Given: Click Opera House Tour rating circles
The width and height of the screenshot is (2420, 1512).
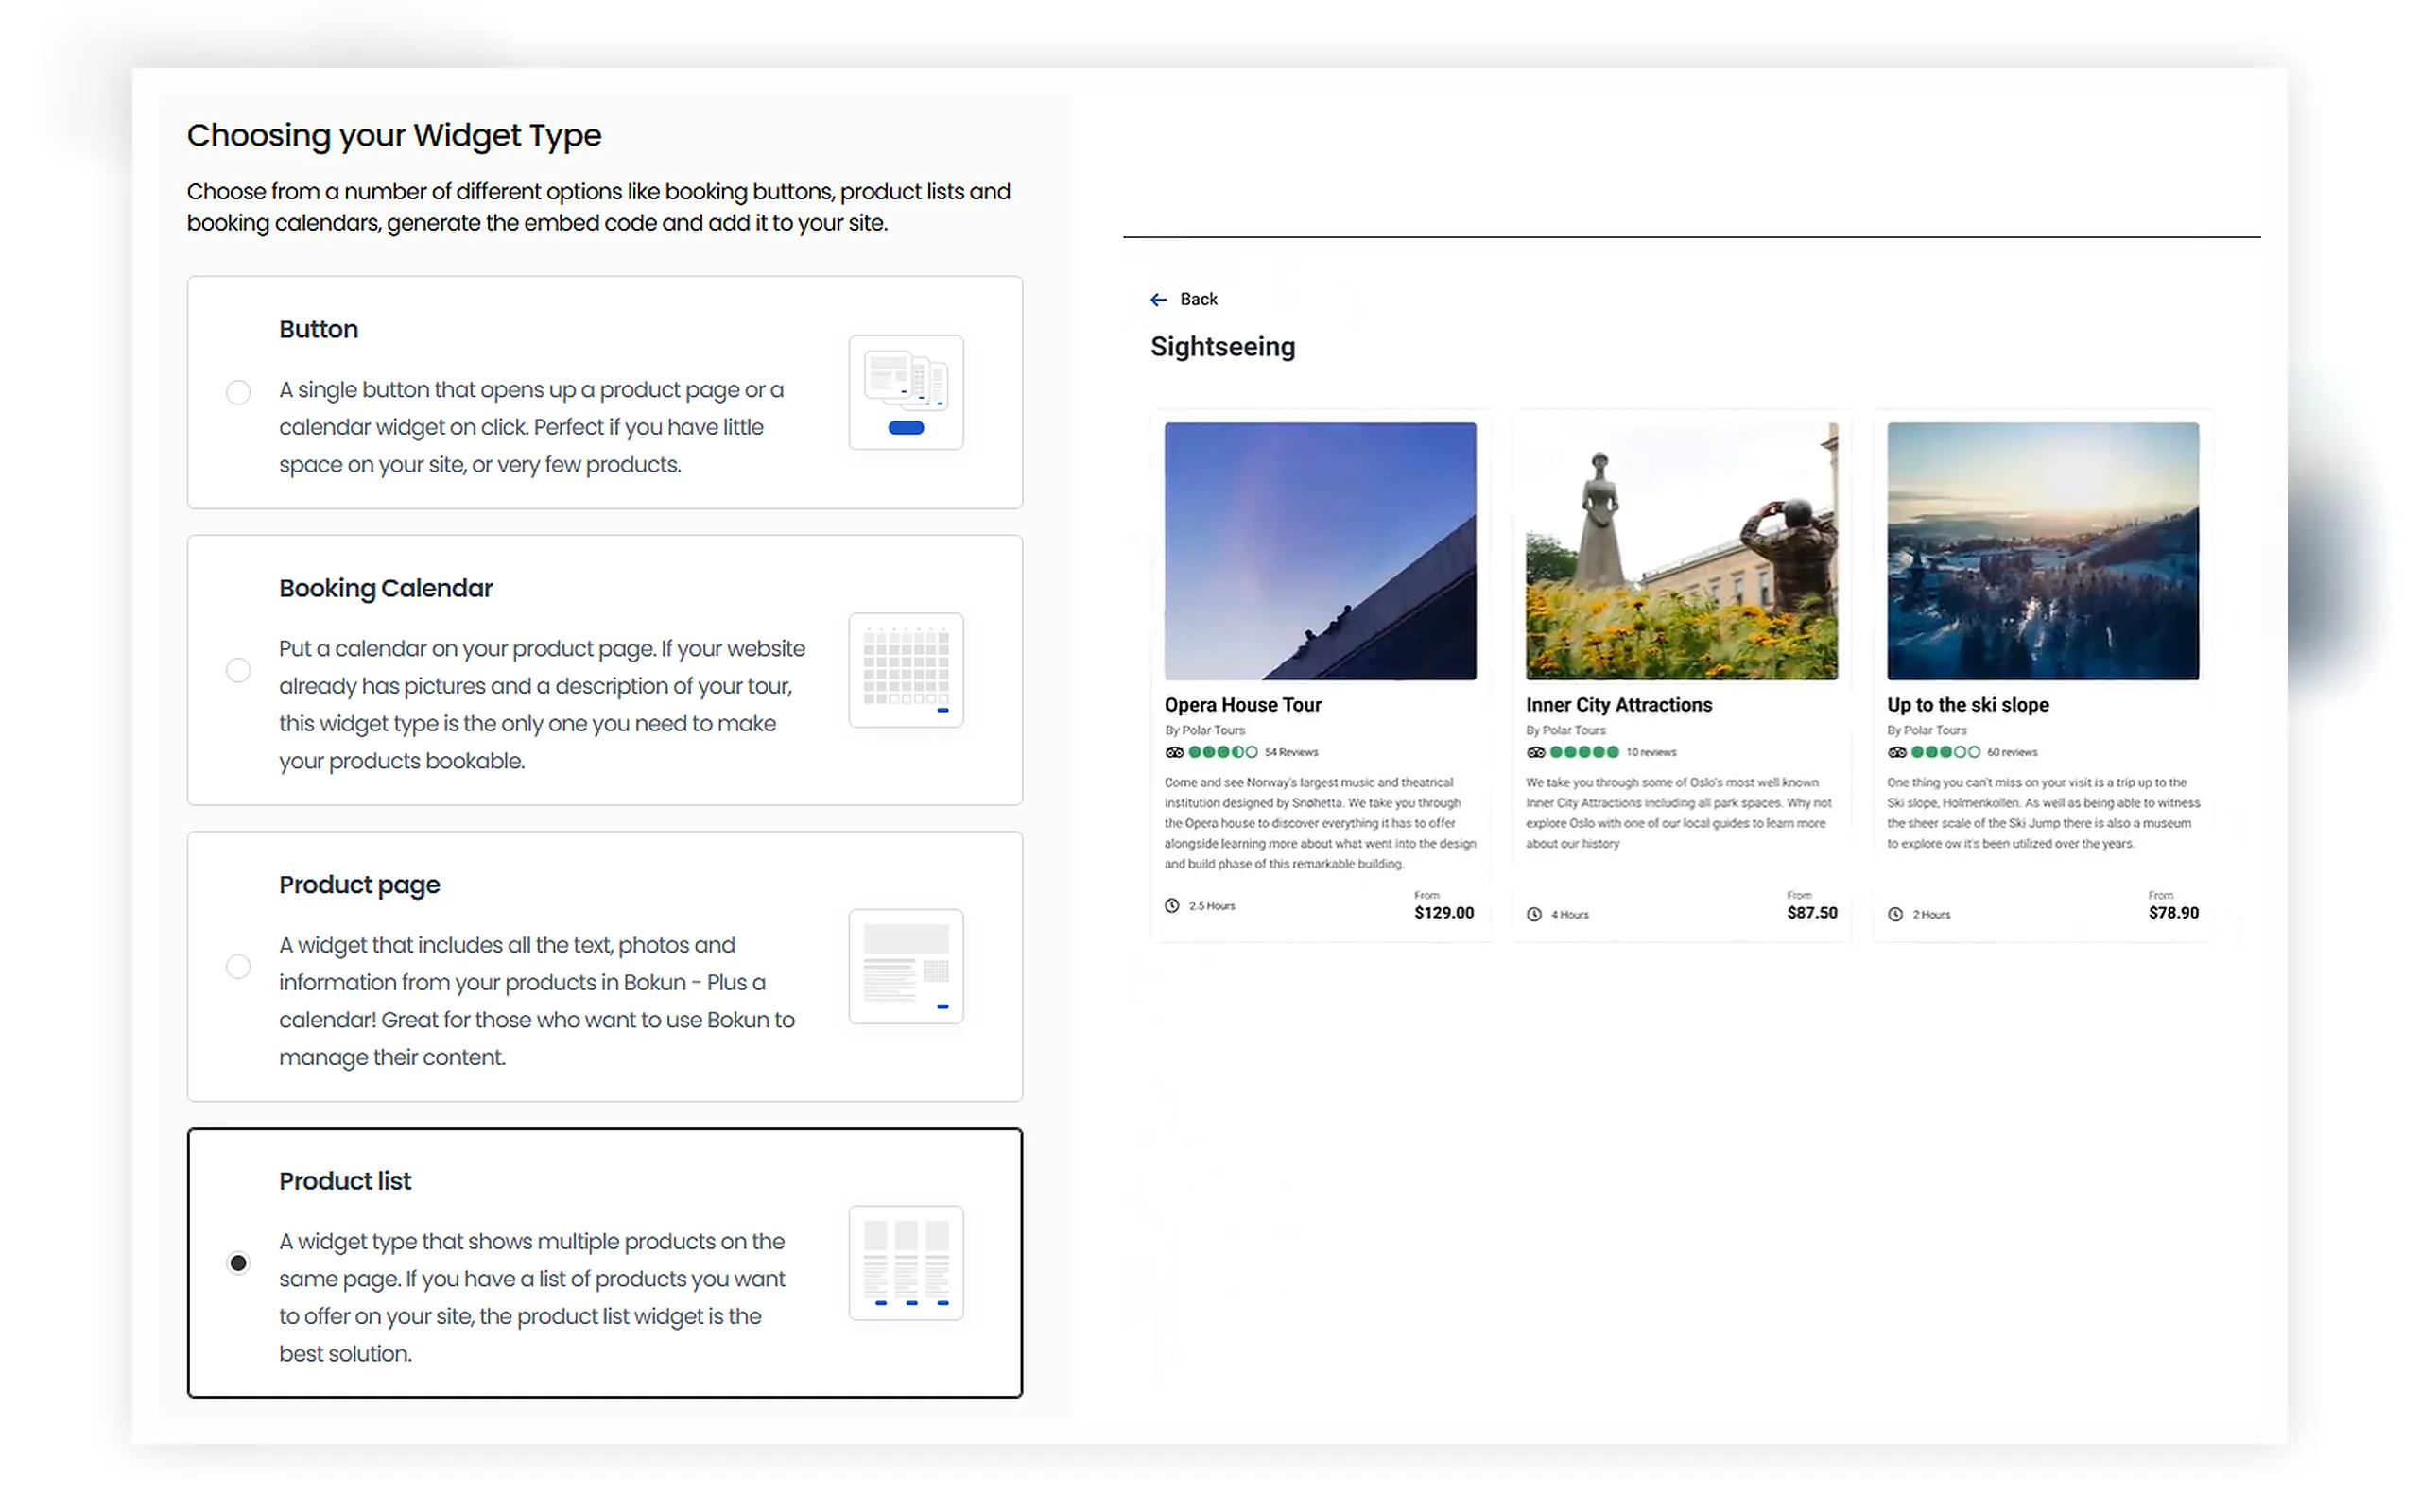Looking at the screenshot, I should click(x=1222, y=752).
